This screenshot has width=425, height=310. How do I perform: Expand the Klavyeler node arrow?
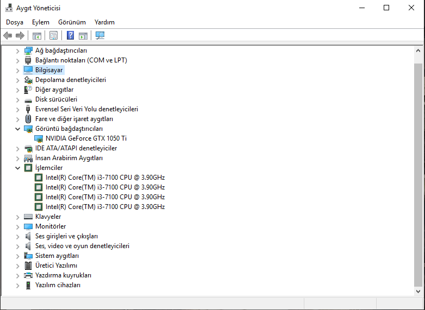[x=17, y=217]
